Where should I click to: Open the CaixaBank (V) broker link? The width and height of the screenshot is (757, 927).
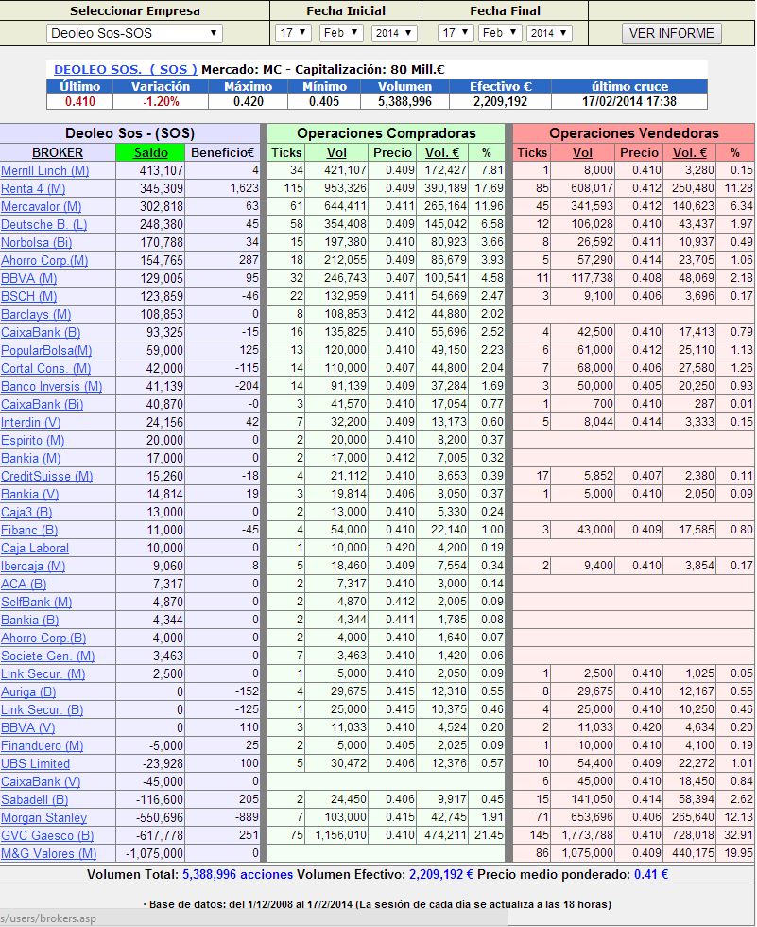(x=41, y=781)
